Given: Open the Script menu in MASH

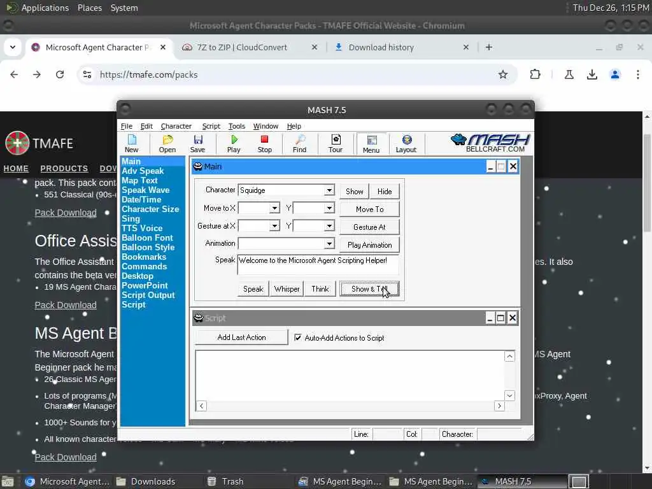Looking at the screenshot, I should 211,126.
